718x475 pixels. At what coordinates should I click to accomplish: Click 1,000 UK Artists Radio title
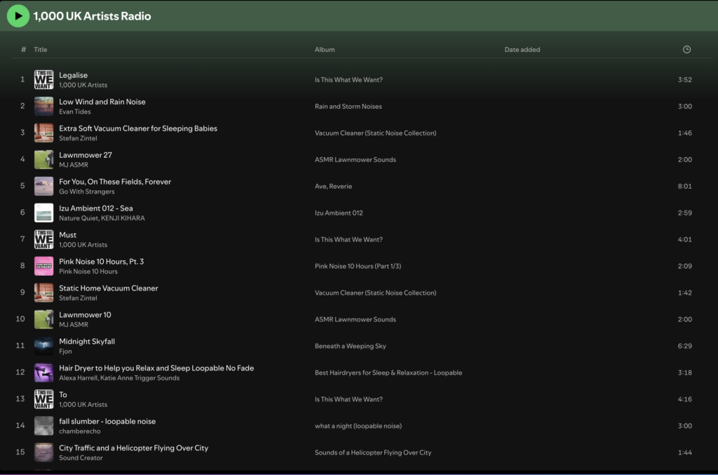point(92,16)
